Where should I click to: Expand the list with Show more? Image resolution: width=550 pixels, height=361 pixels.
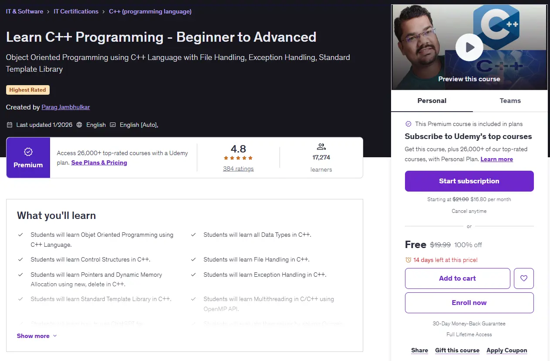[37, 336]
